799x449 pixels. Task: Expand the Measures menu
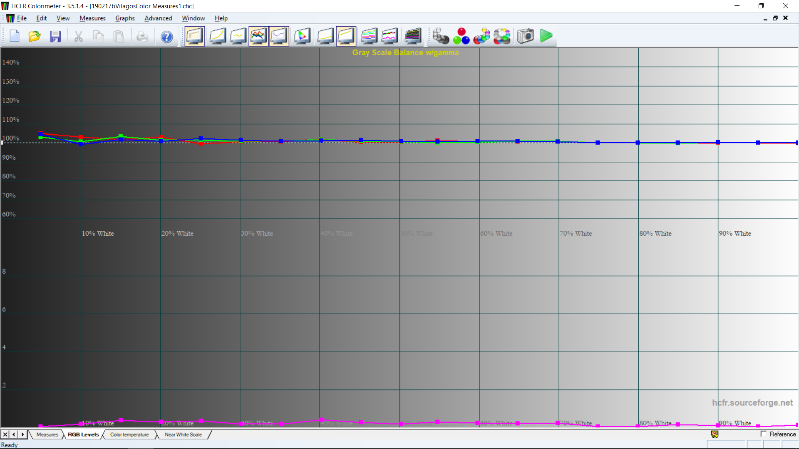click(92, 18)
